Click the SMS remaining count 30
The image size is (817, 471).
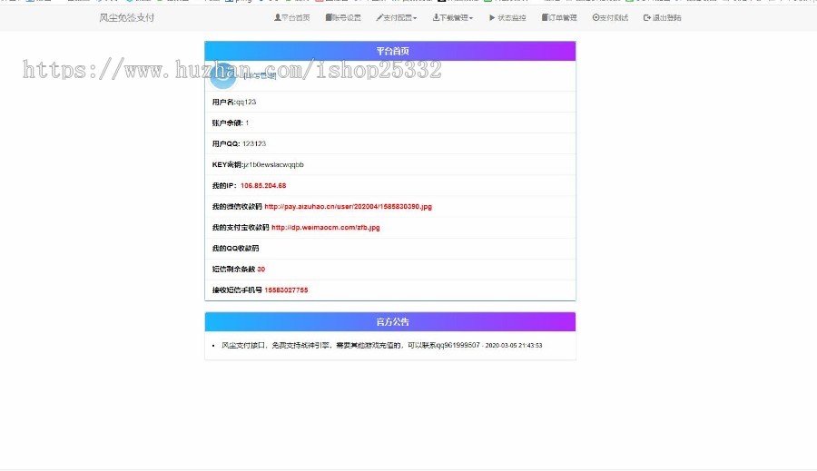[261, 270]
